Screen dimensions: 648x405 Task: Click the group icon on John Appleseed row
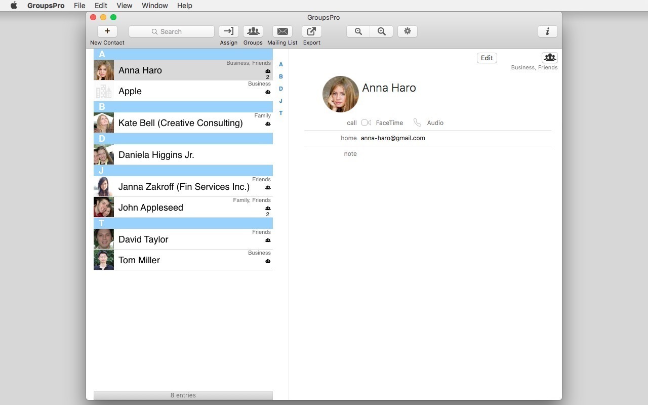point(268,208)
